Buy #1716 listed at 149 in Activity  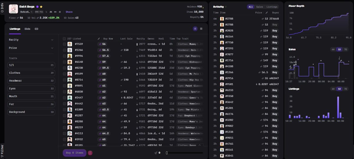coord(275,61)
